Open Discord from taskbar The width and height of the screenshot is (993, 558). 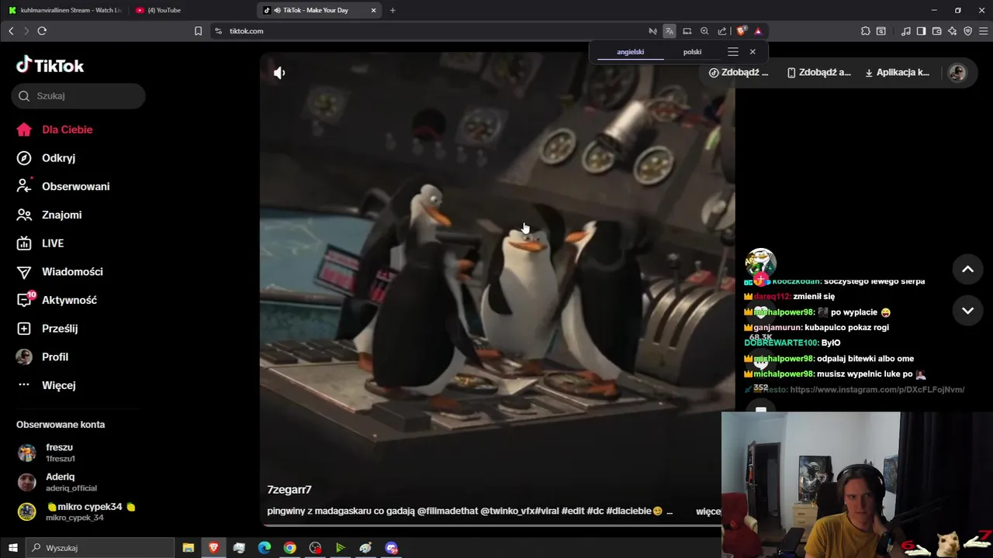391,548
